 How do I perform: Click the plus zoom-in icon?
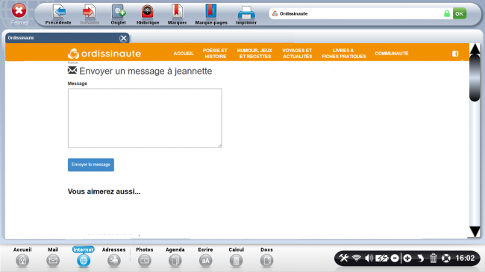pyautogui.click(x=407, y=258)
